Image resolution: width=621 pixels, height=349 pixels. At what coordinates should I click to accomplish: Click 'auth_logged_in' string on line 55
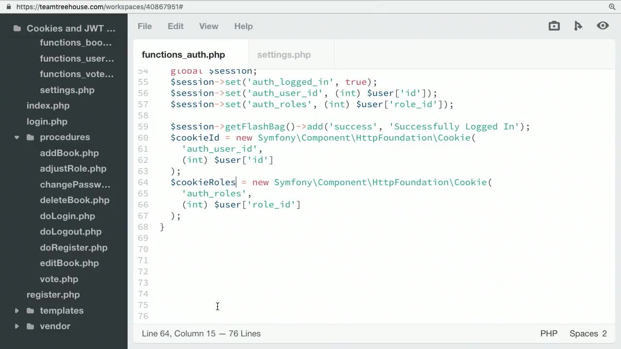[290, 82]
